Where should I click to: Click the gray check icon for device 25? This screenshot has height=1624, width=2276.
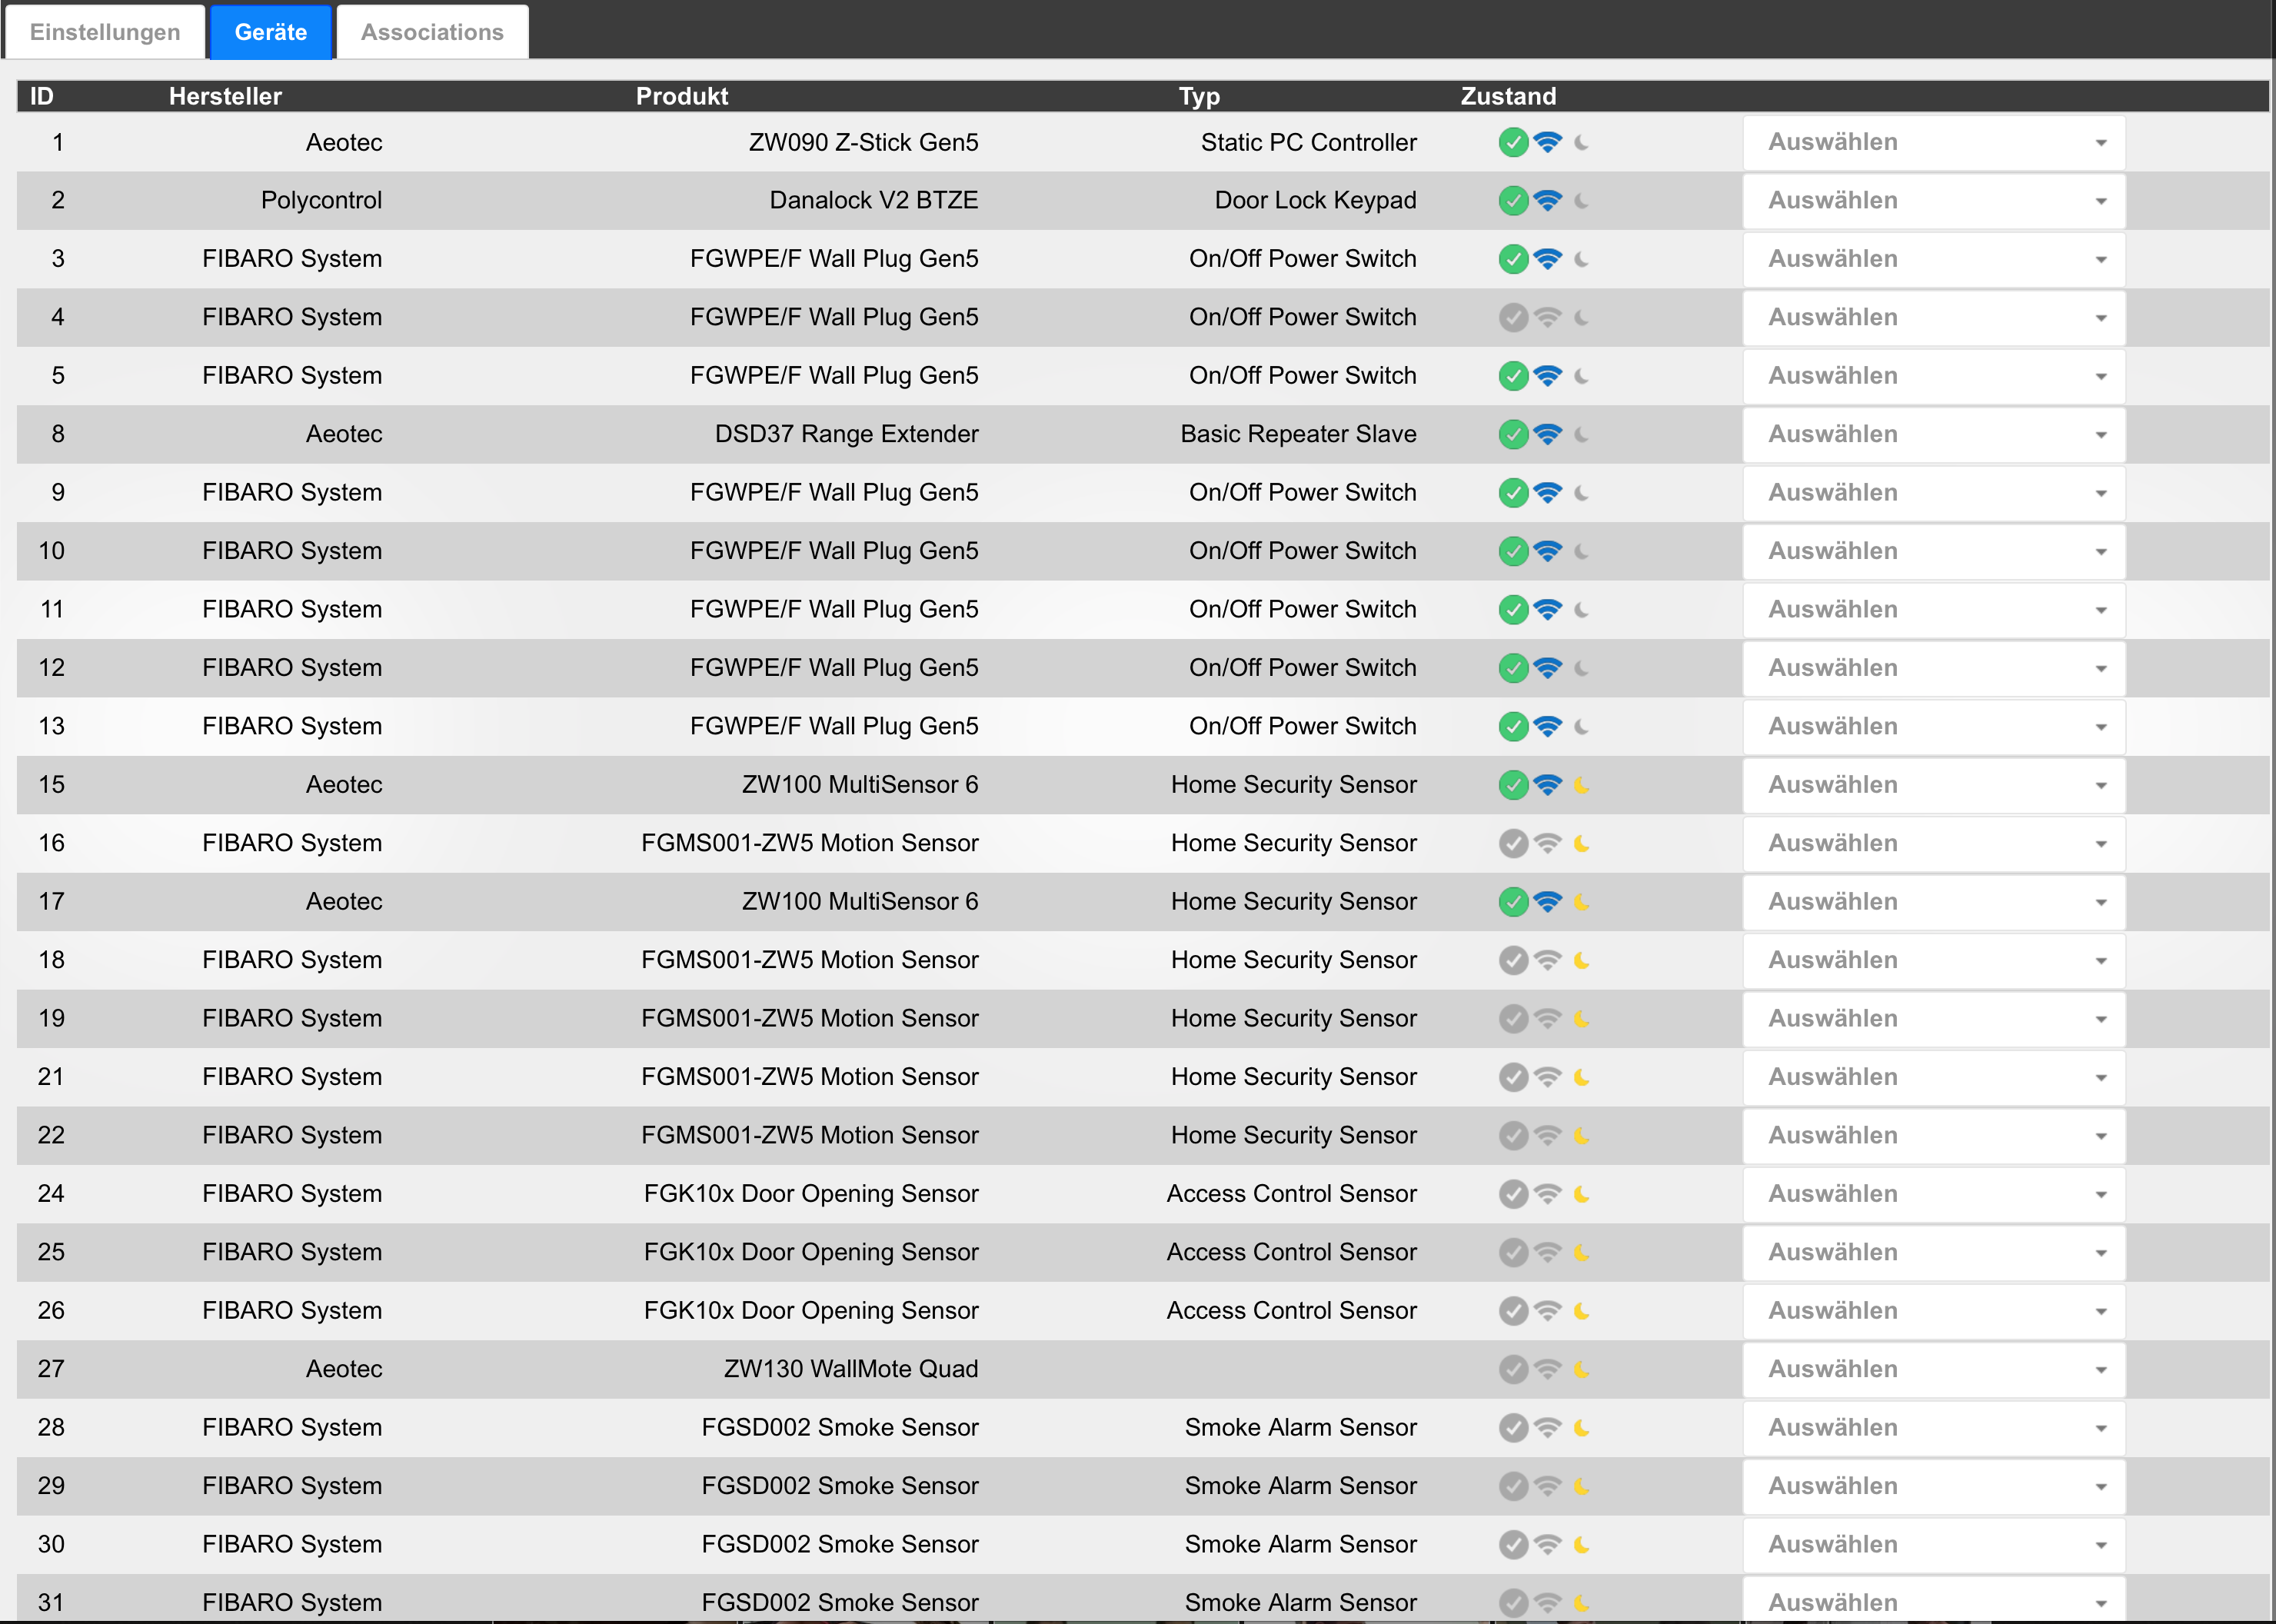pos(1513,1253)
